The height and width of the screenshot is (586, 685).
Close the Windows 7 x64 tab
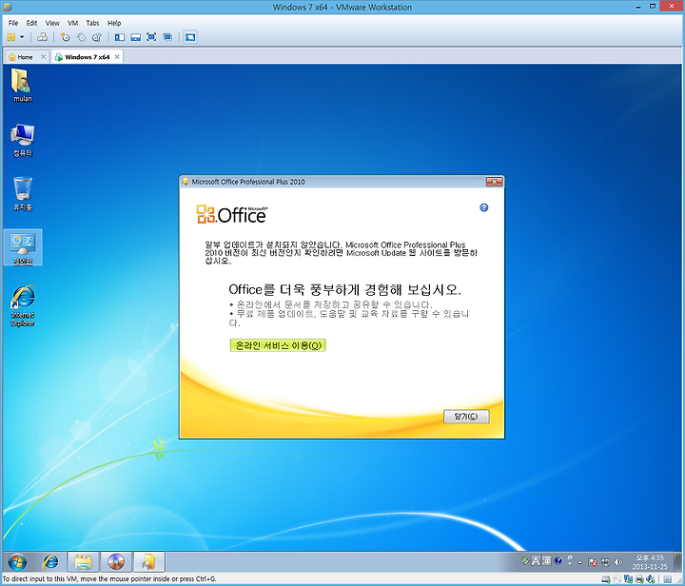[117, 57]
